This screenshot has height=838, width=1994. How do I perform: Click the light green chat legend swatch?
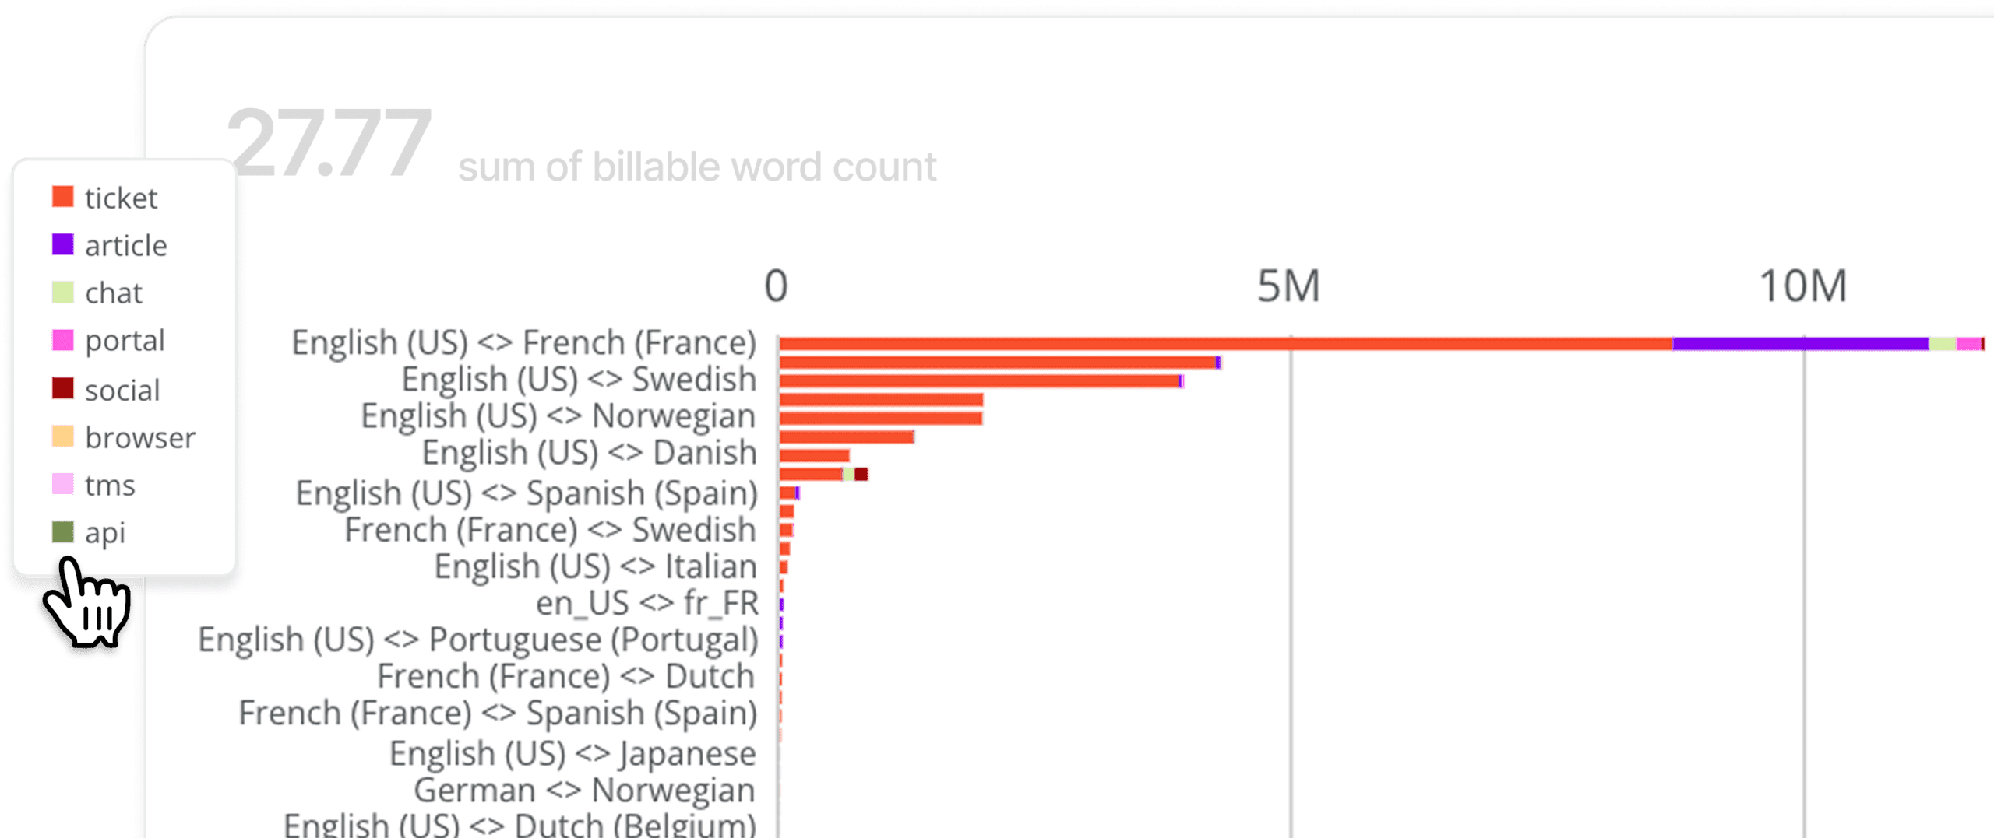pyautogui.click(x=62, y=293)
